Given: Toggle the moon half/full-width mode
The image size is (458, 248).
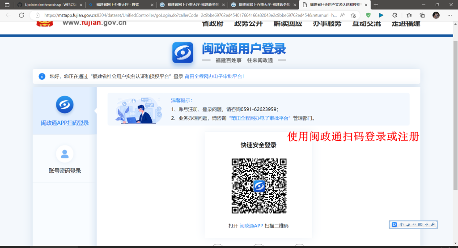Looking at the screenshot, I should click(x=408, y=225).
